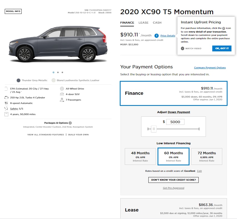Select the 48 Months financing term
The height and width of the screenshot is (219, 237).
[x=140, y=156]
